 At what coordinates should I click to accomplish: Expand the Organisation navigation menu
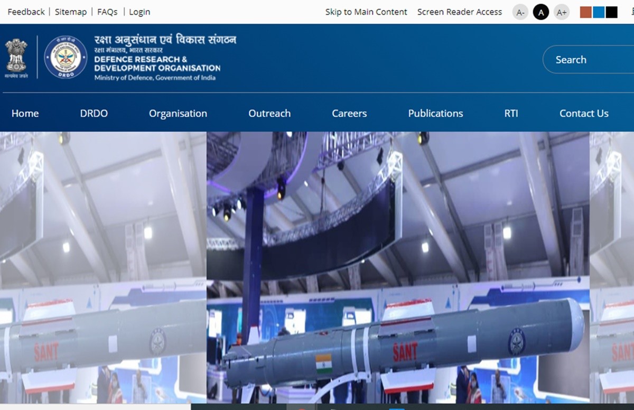click(x=178, y=113)
